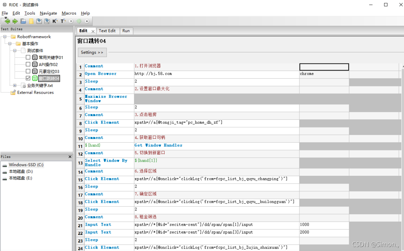Select Windows-SSD (C:) in Files panel

point(26,165)
